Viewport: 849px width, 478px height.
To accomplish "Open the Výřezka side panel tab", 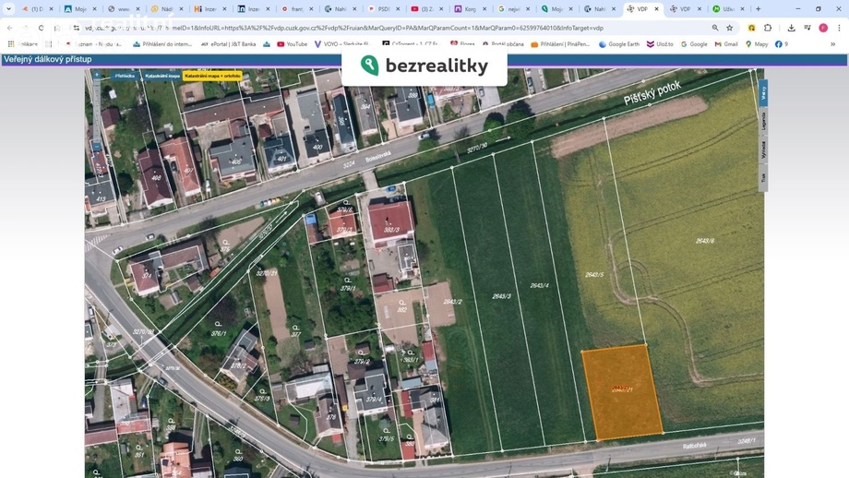I will point(763,149).
